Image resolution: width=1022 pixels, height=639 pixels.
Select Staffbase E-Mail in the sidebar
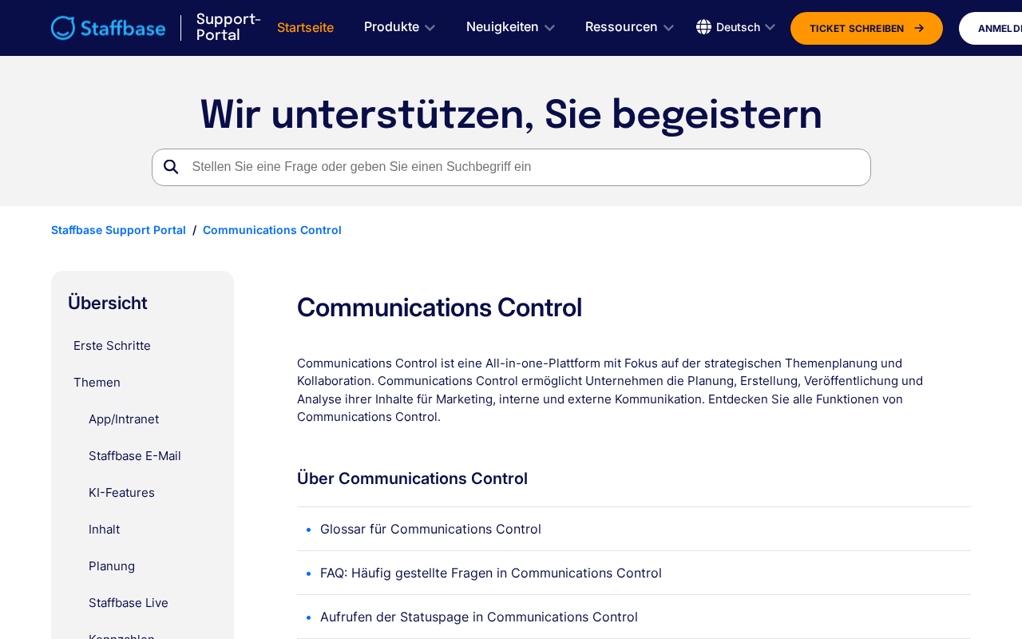135,456
